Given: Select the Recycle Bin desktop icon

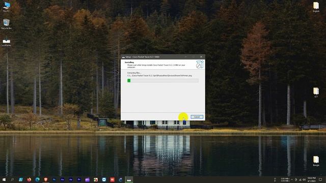Looking at the screenshot, I should [6, 24].
